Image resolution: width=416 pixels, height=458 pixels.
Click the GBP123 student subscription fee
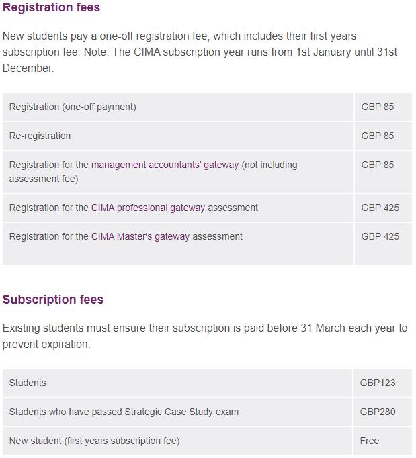pyautogui.click(x=378, y=383)
